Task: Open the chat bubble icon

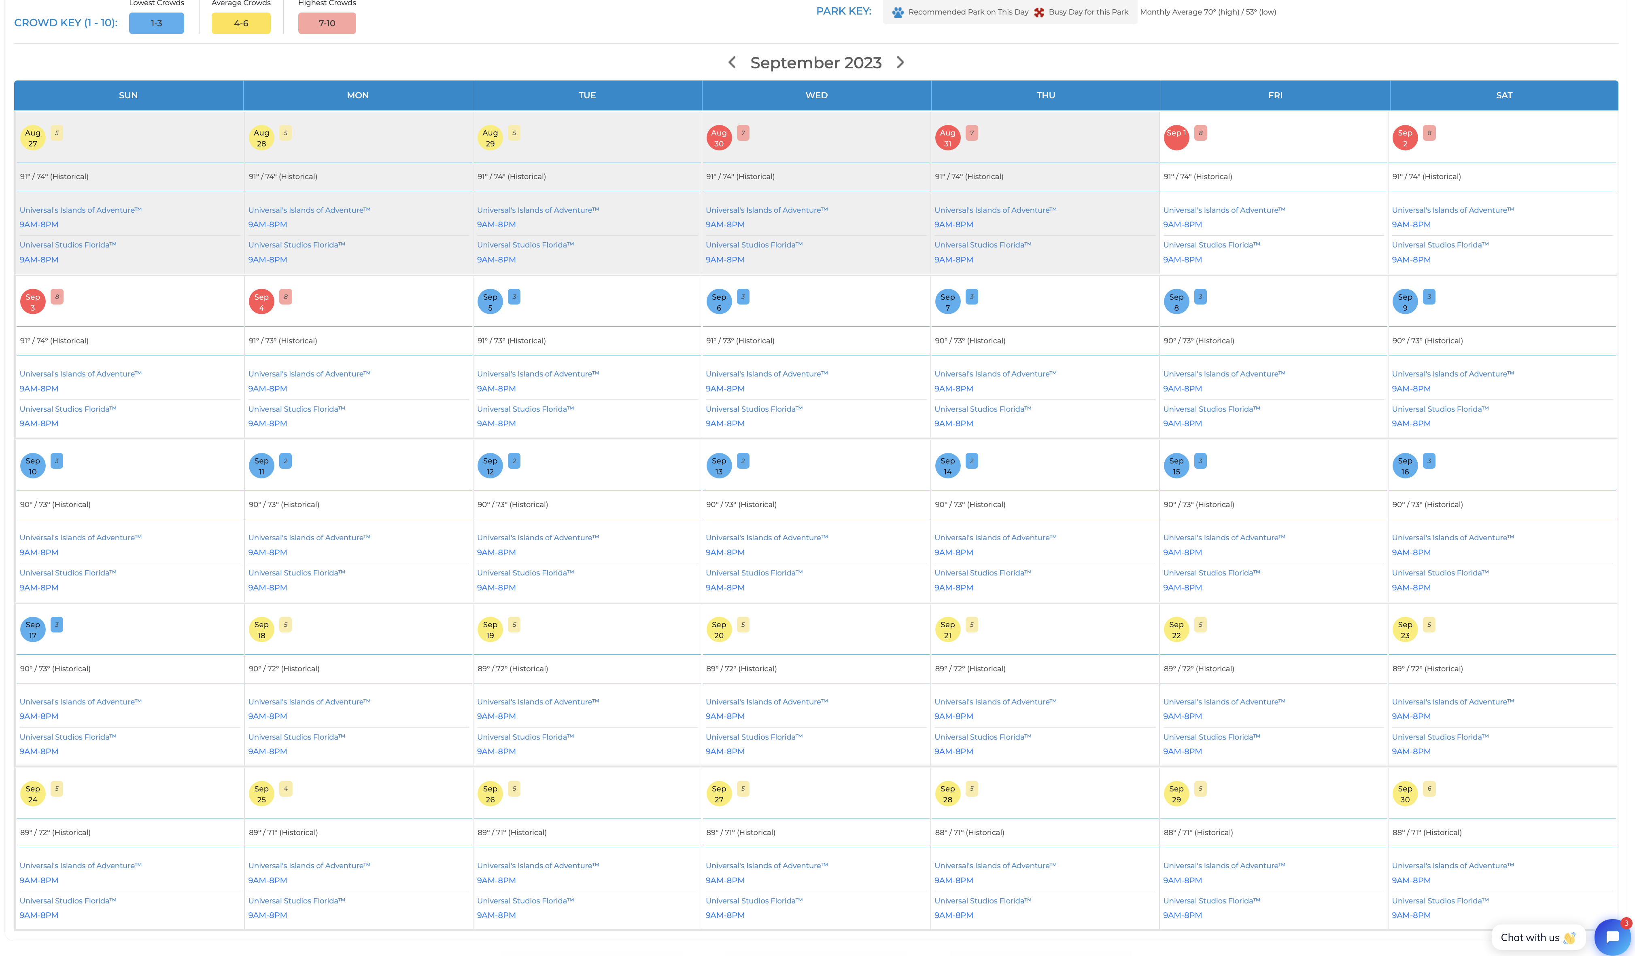Action: 1612,937
